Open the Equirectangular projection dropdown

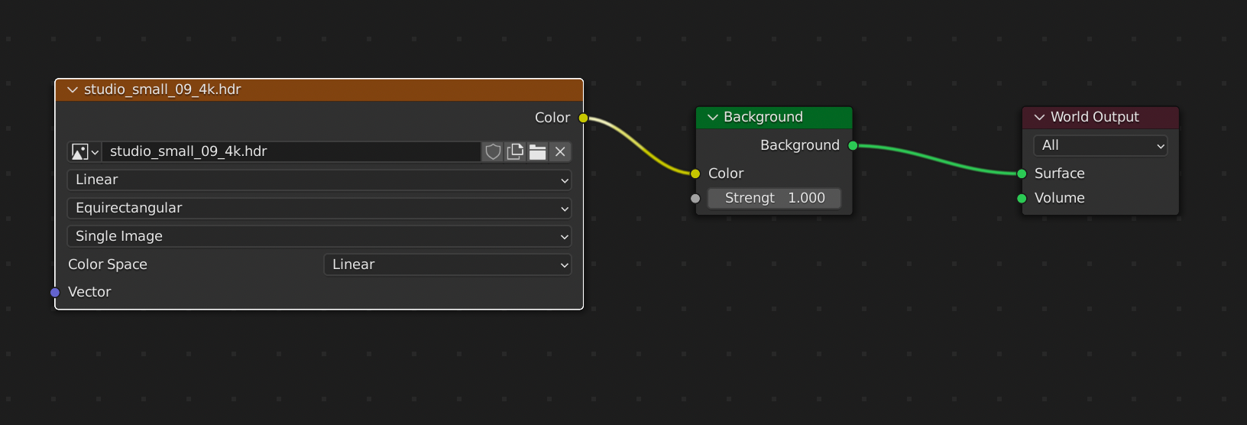(x=319, y=208)
